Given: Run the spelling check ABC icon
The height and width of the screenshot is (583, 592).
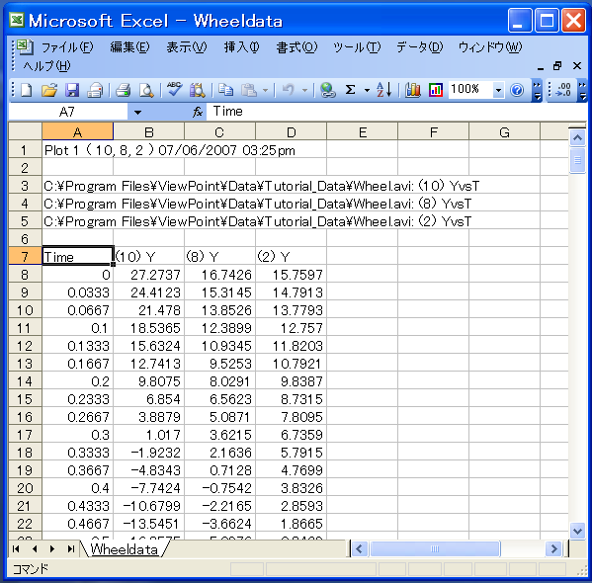Looking at the screenshot, I should pyautogui.click(x=174, y=90).
